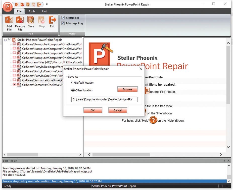Click the Ready status bar text
This screenshot has width=233, height=190.
pyautogui.click(x=8, y=186)
